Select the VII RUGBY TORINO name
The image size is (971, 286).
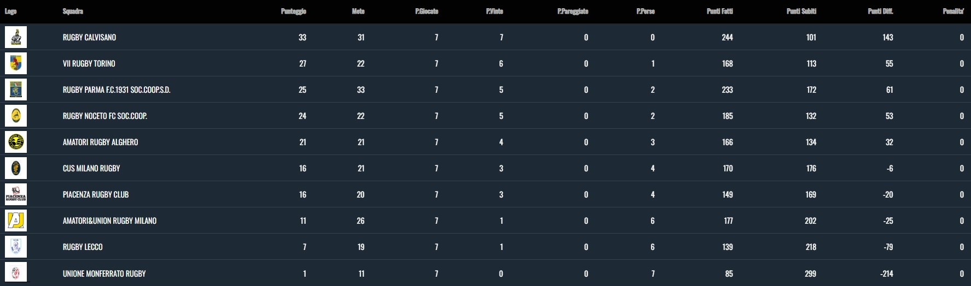coord(89,64)
